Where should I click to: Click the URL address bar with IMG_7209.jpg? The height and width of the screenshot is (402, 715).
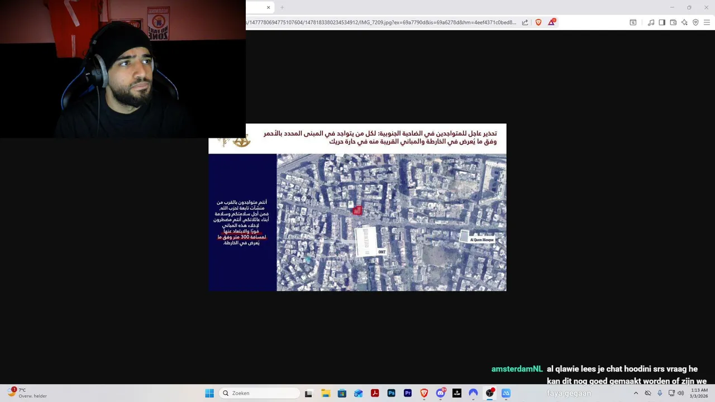tap(381, 22)
